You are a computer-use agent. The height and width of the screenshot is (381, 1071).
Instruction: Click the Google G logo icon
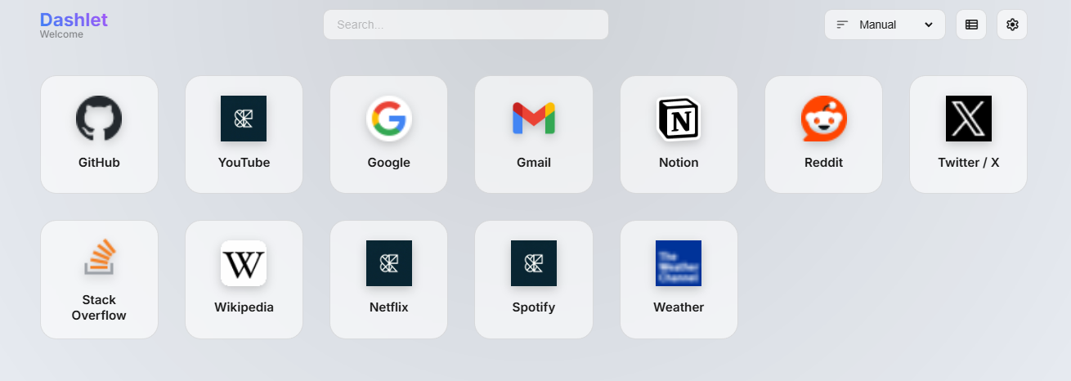click(388, 119)
